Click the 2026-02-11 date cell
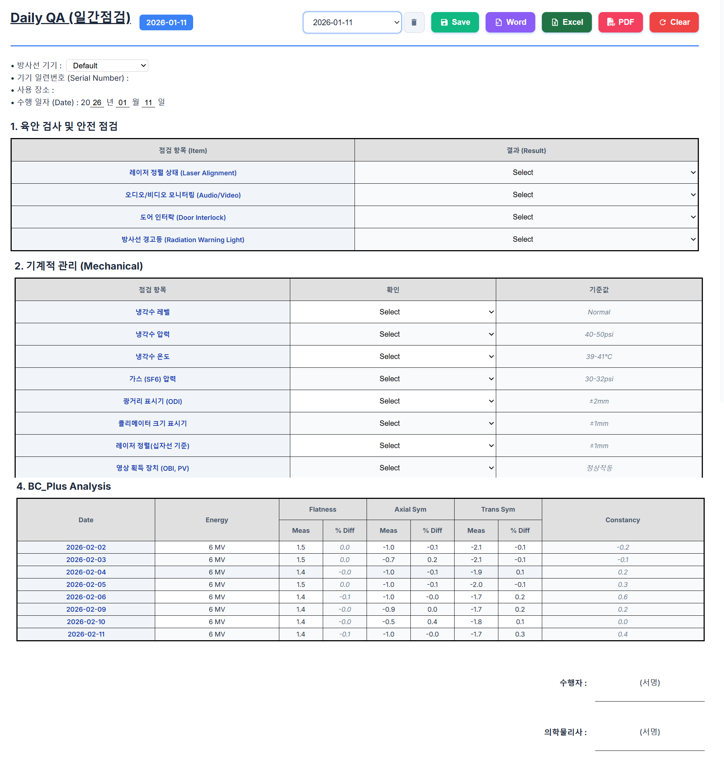The height and width of the screenshot is (764, 724). tap(86, 634)
